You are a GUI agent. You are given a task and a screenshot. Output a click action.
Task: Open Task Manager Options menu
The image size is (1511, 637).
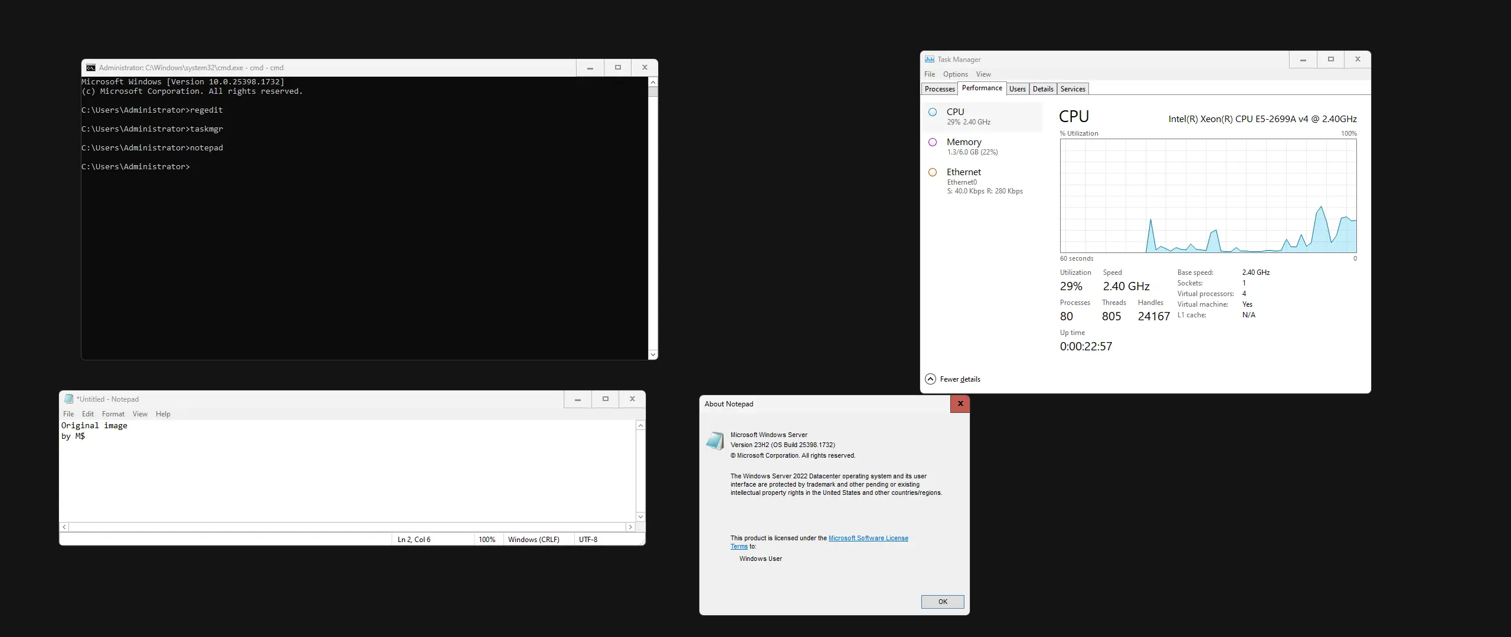click(955, 74)
